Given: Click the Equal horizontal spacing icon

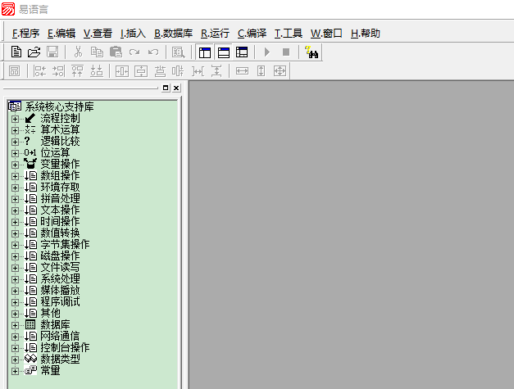Looking at the screenshot, I should pyautogui.click(x=198, y=70).
